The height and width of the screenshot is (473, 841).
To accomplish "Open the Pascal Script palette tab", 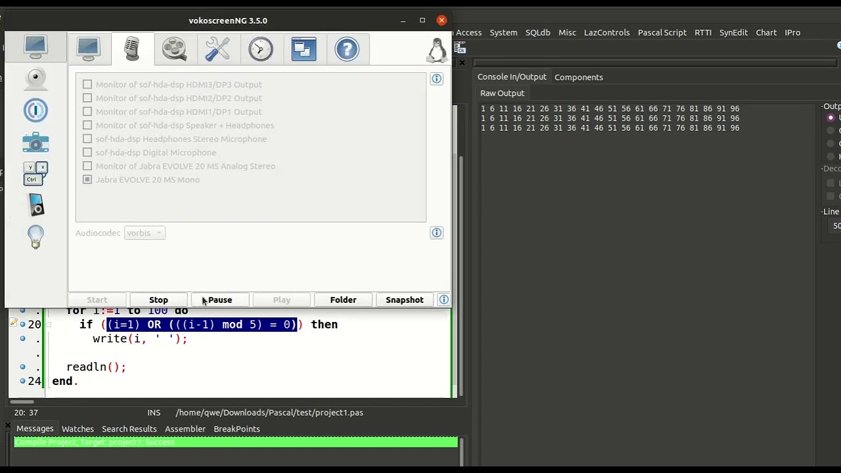I will coord(662,32).
